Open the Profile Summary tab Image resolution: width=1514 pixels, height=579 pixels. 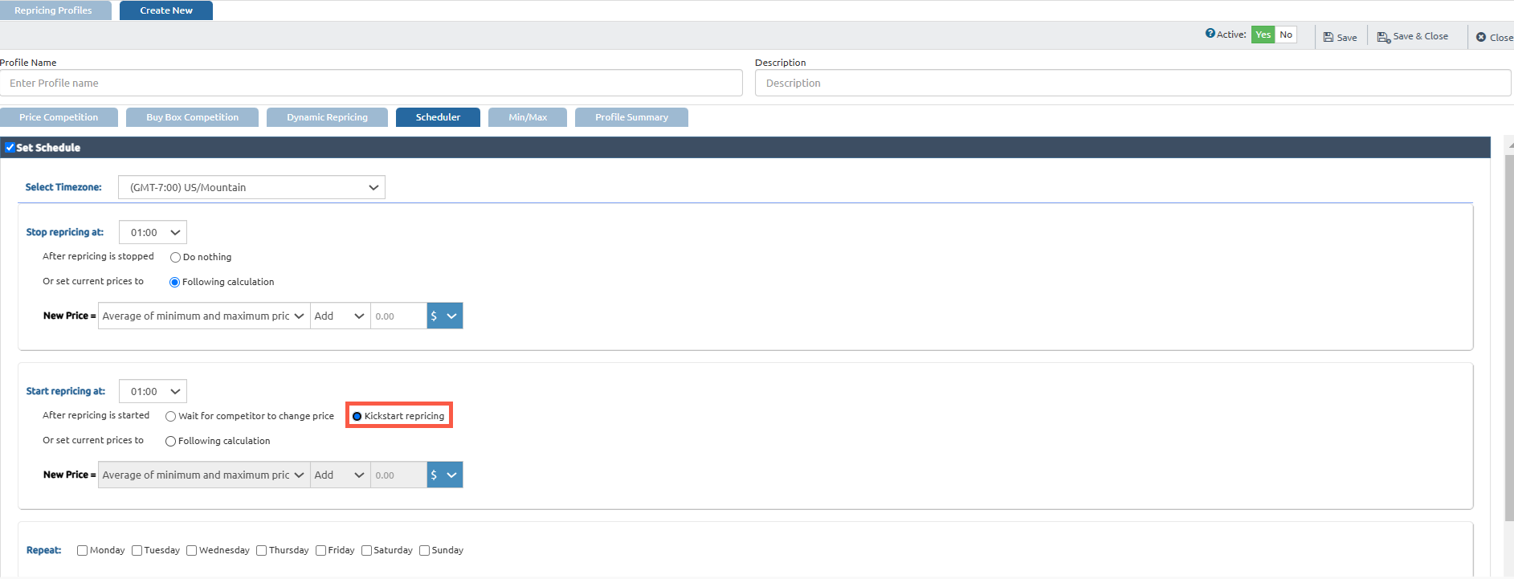coord(631,117)
